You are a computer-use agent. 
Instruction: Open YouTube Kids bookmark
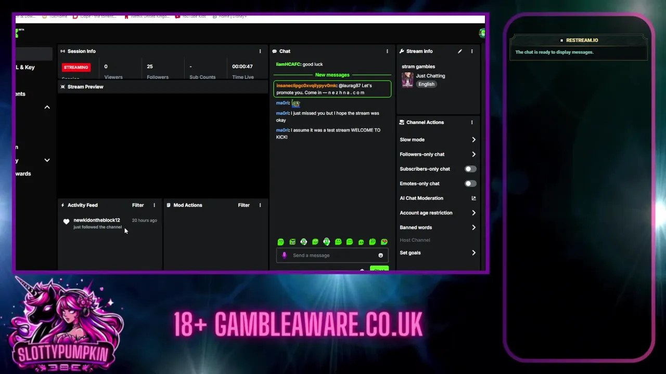(190, 17)
